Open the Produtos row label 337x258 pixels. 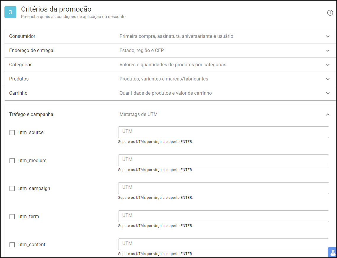coord(19,79)
